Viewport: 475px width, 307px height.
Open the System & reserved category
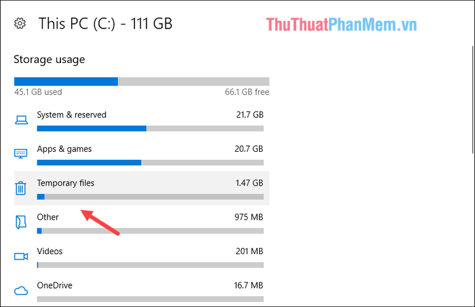click(141, 121)
